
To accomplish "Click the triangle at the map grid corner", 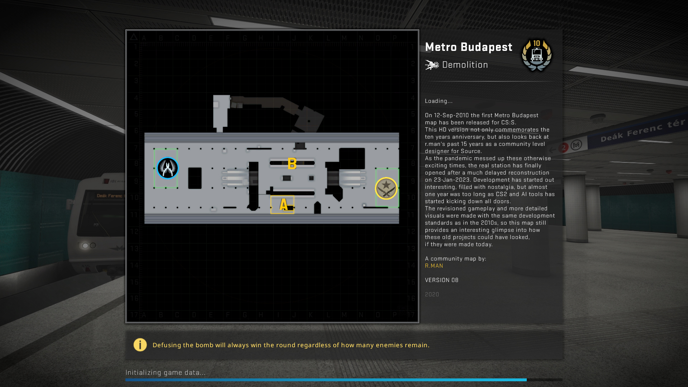I will click(134, 37).
